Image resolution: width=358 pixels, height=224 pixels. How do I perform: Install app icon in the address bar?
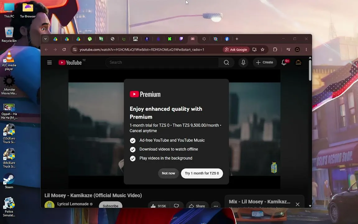click(x=254, y=49)
